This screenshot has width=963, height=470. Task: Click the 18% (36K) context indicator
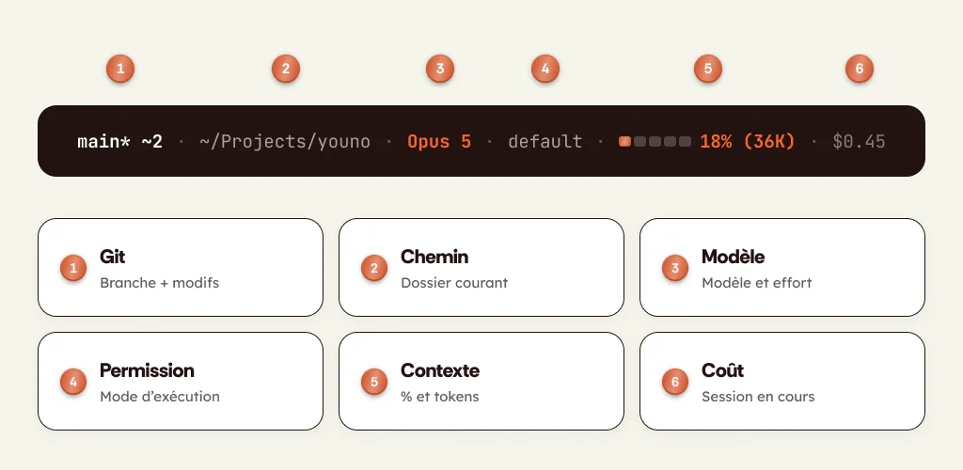(x=748, y=142)
